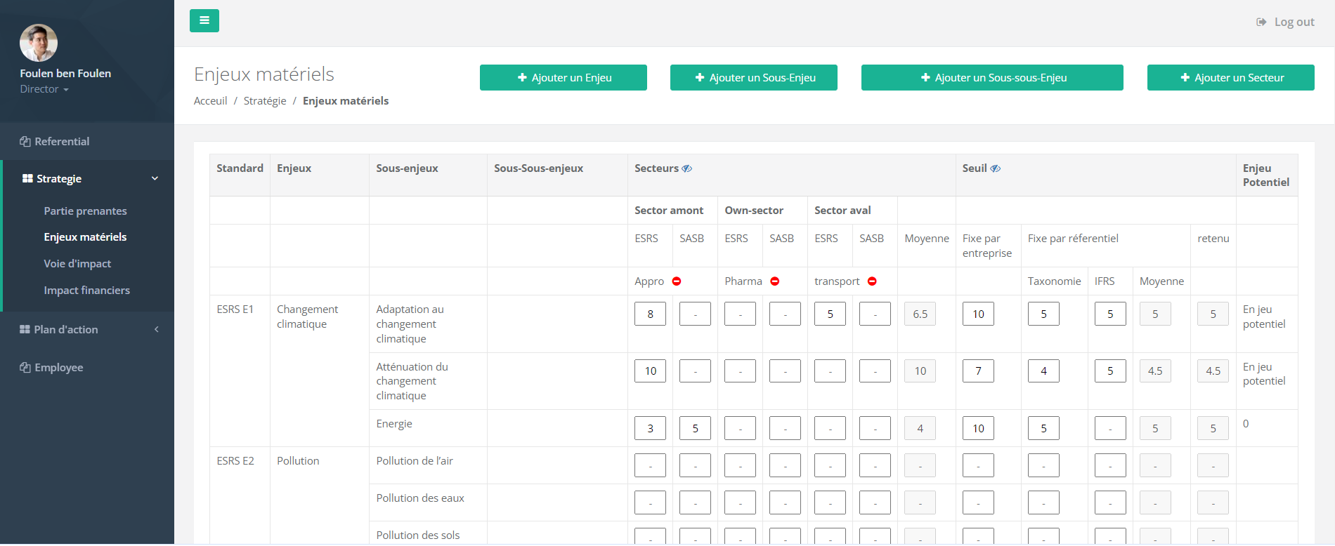The image size is (1335, 546).
Task: Click red remove icon beside transport
Action: click(872, 281)
